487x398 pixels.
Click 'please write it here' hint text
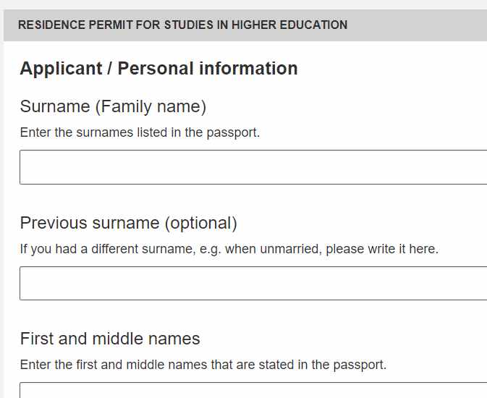click(x=382, y=249)
